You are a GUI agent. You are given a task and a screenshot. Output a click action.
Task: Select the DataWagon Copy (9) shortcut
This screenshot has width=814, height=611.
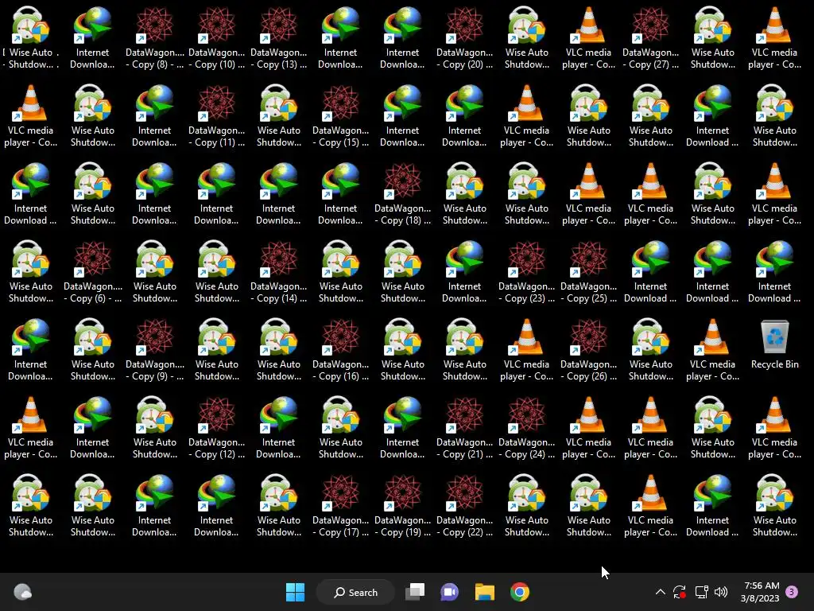click(155, 350)
